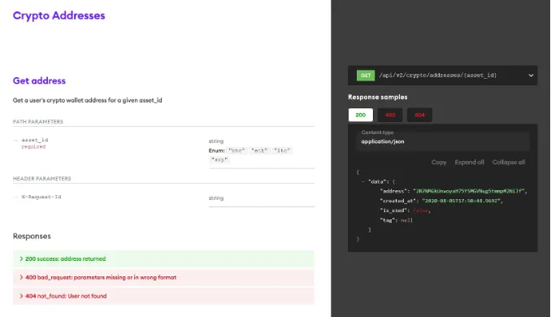Expand 404 not_found User not found row
551x317 pixels.
[163, 296]
